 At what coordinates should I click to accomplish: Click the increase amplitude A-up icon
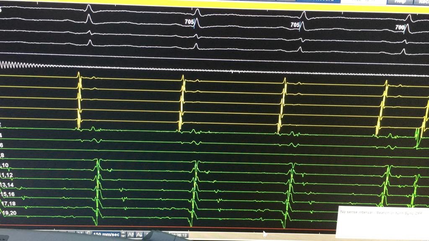coord(131,234)
